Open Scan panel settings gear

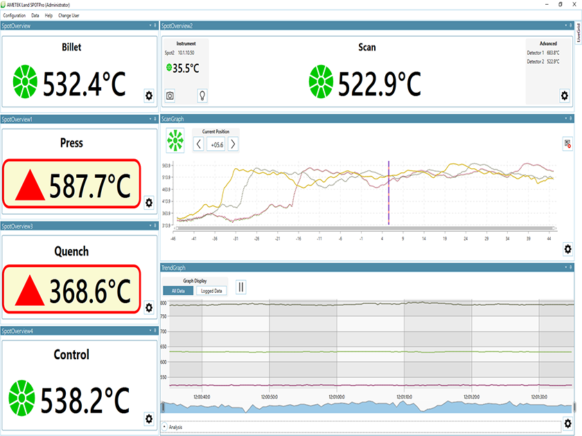pyautogui.click(x=564, y=96)
